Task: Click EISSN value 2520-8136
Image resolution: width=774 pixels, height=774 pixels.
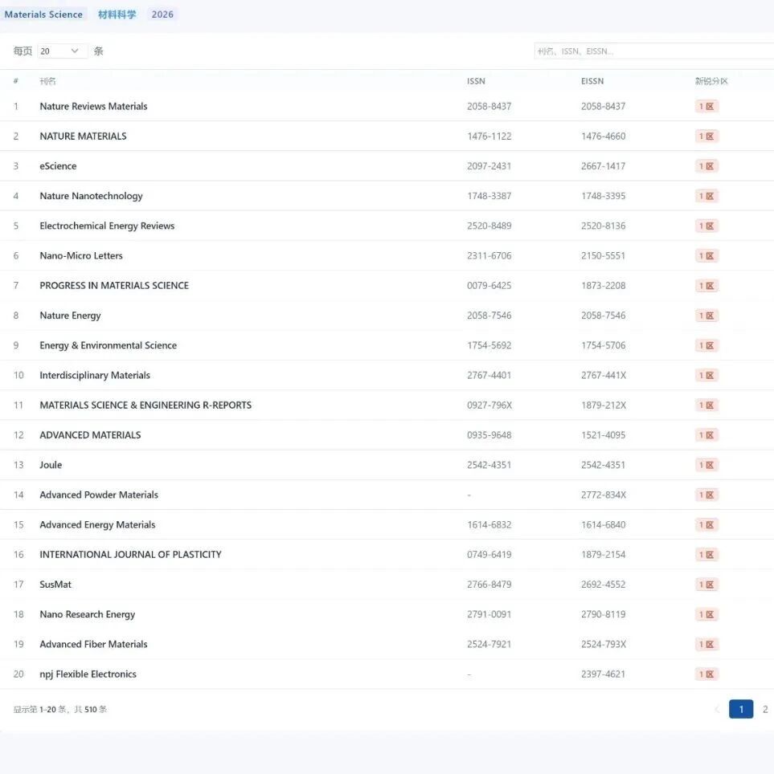Action: pyautogui.click(x=604, y=226)
